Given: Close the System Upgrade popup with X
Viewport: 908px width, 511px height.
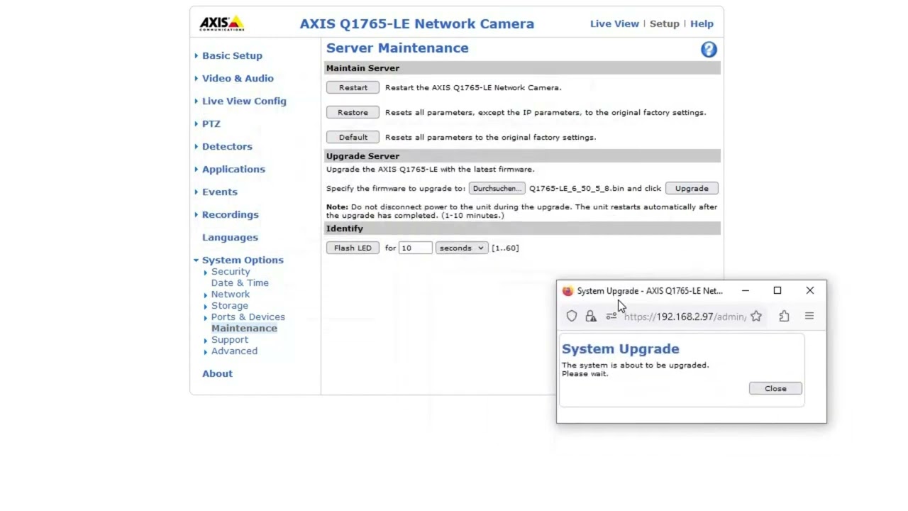Looking at the screenshot, I should (x=810, y=290).
